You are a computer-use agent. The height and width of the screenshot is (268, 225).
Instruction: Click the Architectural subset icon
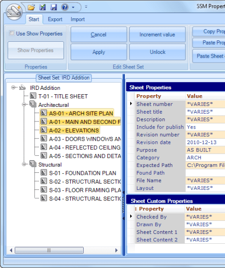coord(33,104)
